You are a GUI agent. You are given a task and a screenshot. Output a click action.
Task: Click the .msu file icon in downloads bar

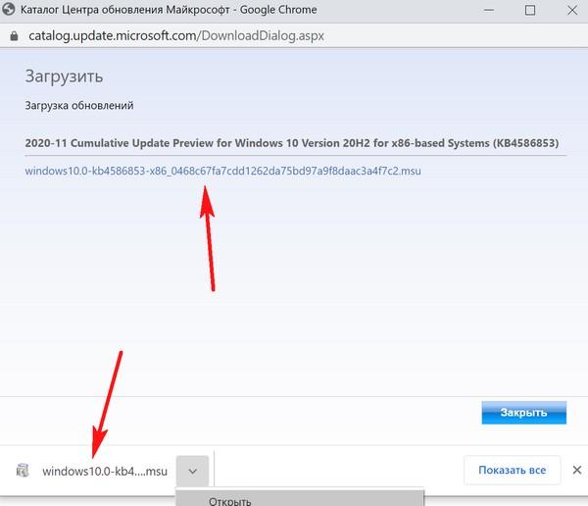click(x=23, y=471)
